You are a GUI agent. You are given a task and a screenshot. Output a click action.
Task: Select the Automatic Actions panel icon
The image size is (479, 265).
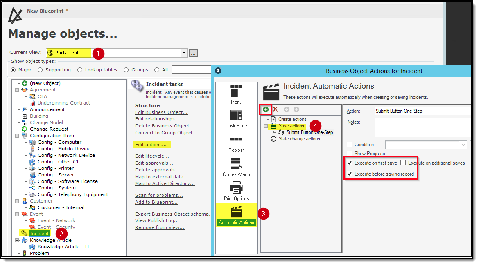tap(236, 211)
